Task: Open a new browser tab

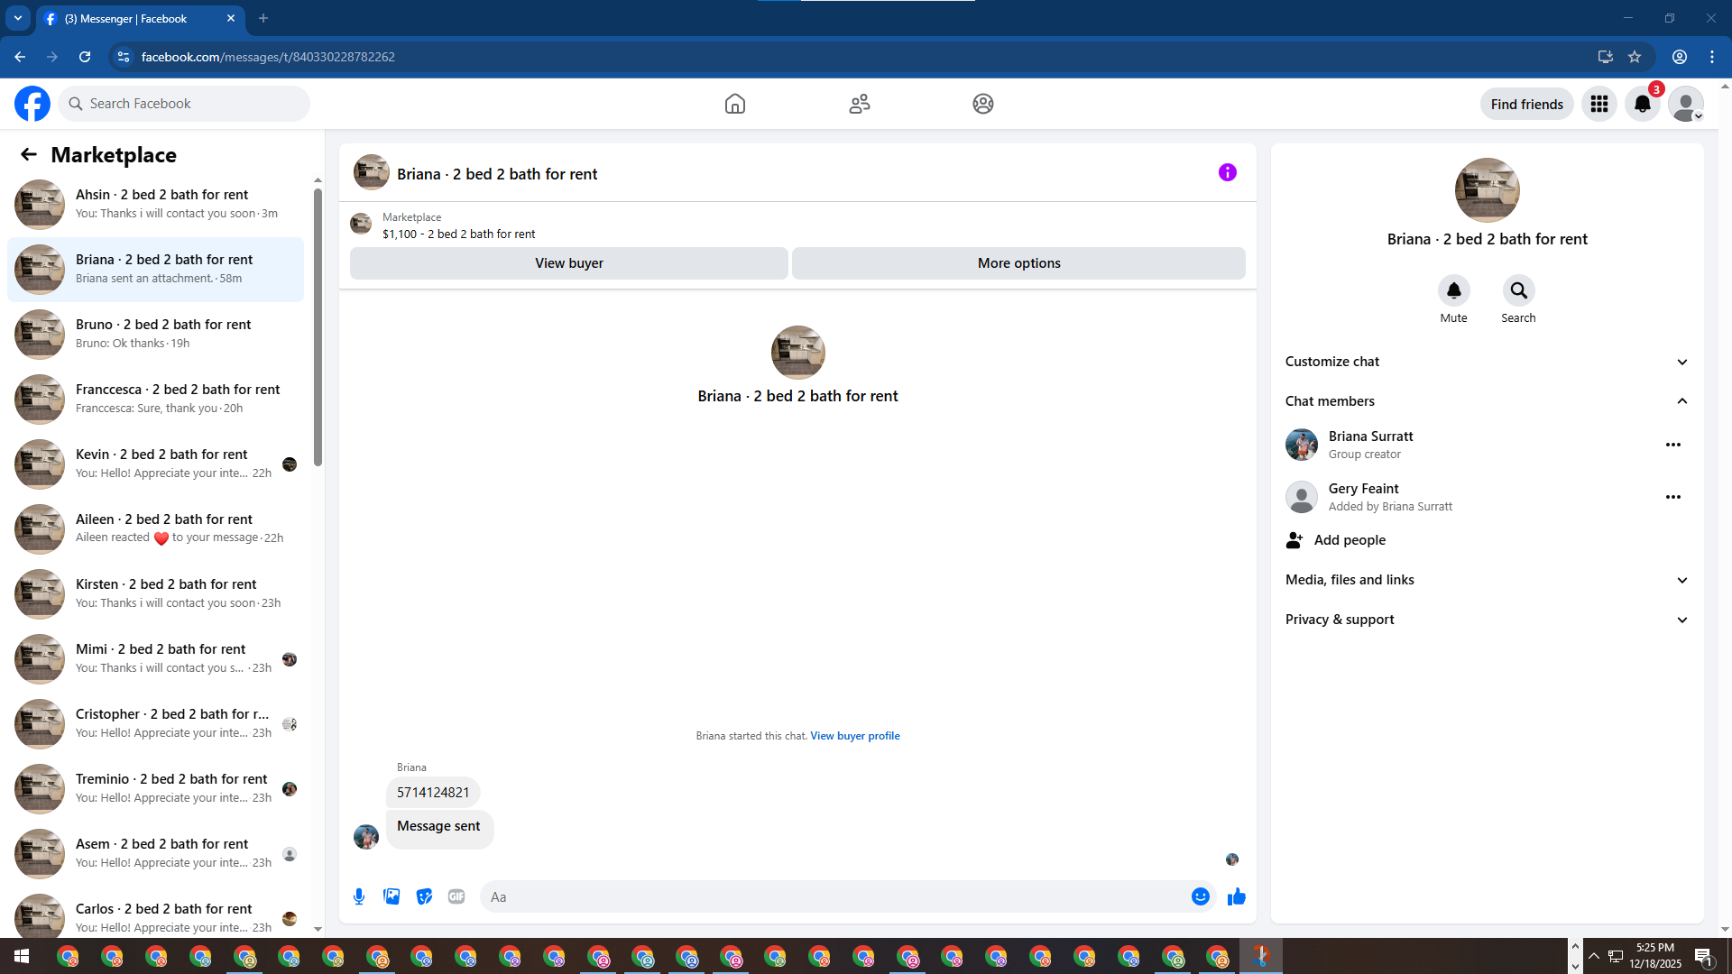Action: [263, 18]
